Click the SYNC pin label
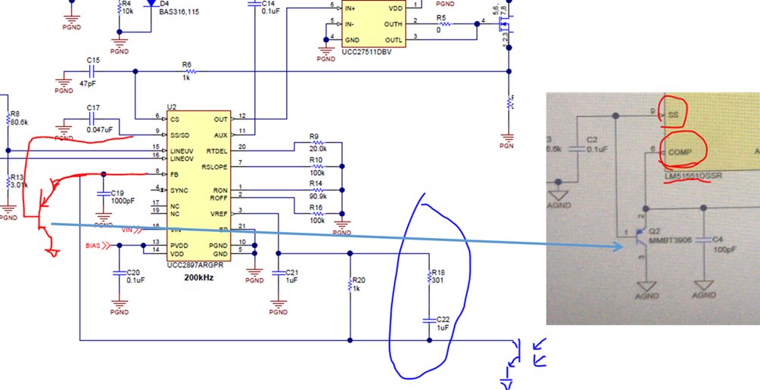The height and width of the screenshot is (390, 760). coord(179,190)
